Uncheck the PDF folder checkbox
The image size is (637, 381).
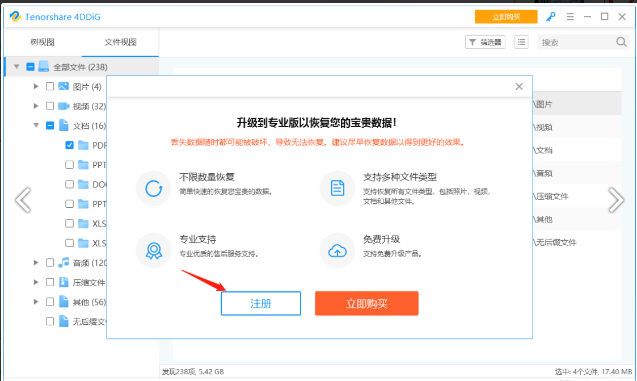click(x=69, y=145)
